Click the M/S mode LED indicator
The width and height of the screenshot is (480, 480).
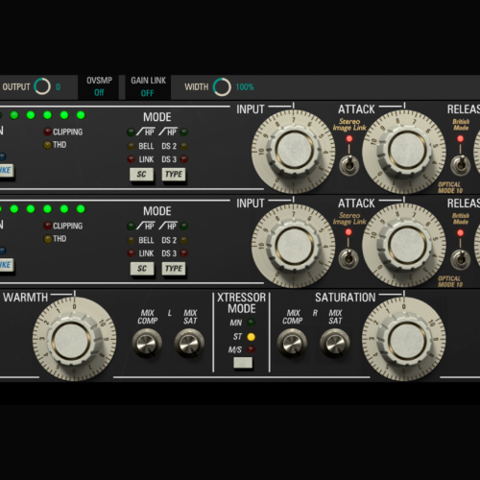251,349
